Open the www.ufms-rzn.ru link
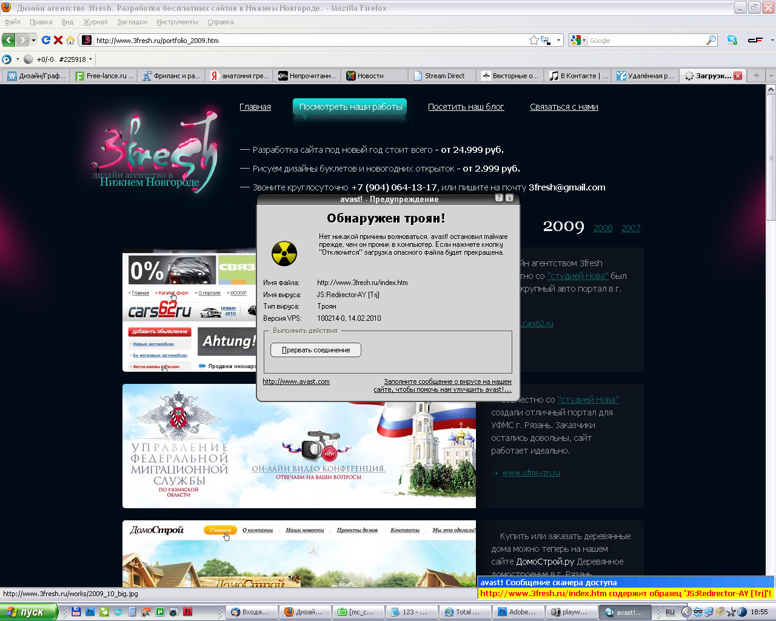Viewport: 776px width, 621px height. pos(531,472)
